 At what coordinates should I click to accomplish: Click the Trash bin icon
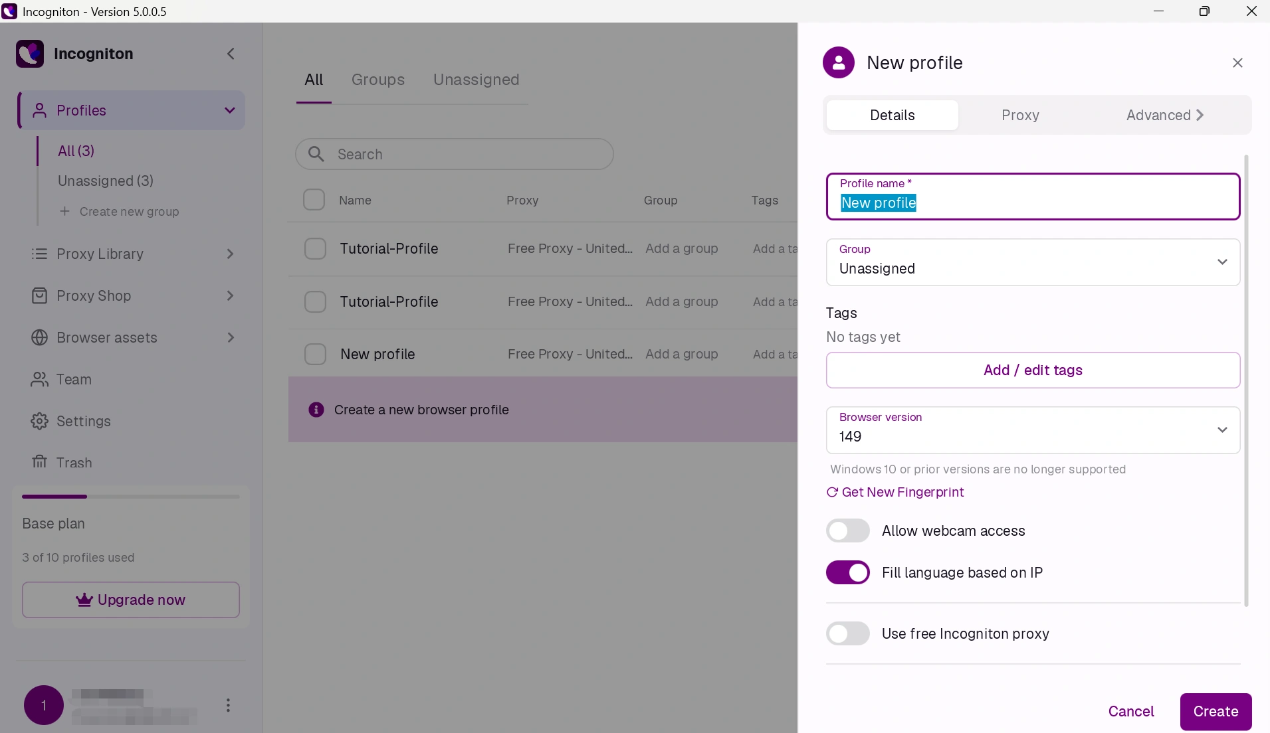pyautogui.click(x=39, y=461)
